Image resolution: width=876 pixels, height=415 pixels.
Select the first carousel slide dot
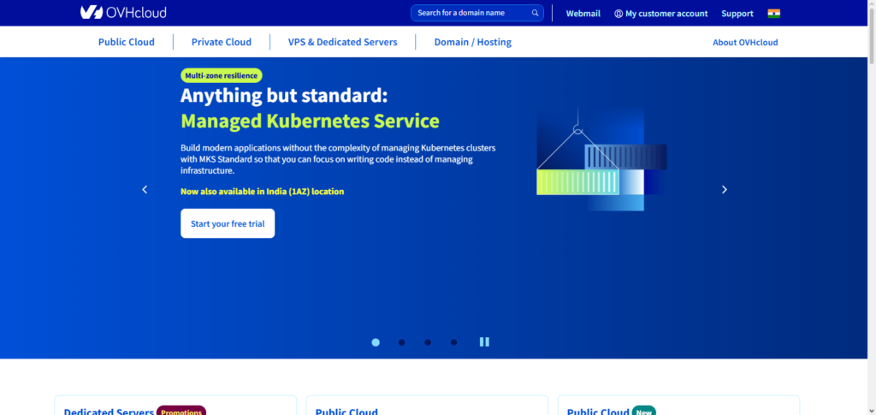(x=376, y=342)
